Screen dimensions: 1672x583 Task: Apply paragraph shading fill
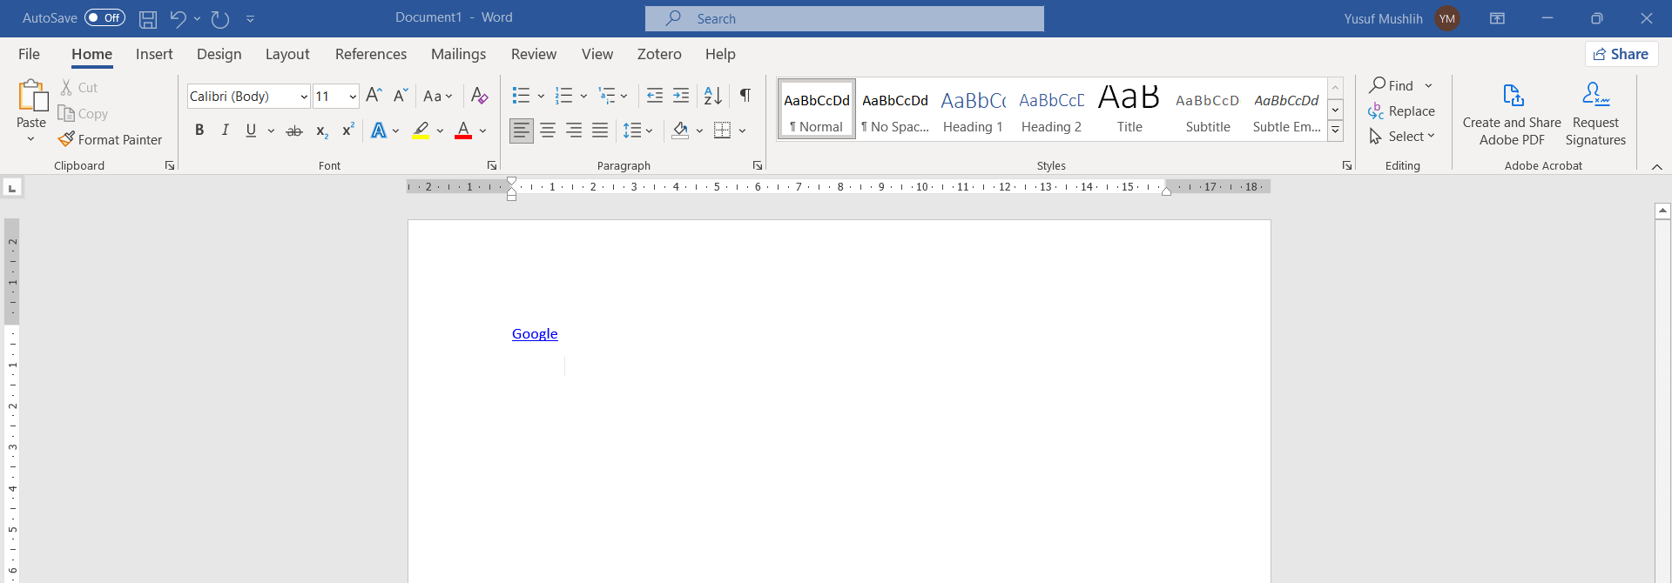[x=681, y=131]
